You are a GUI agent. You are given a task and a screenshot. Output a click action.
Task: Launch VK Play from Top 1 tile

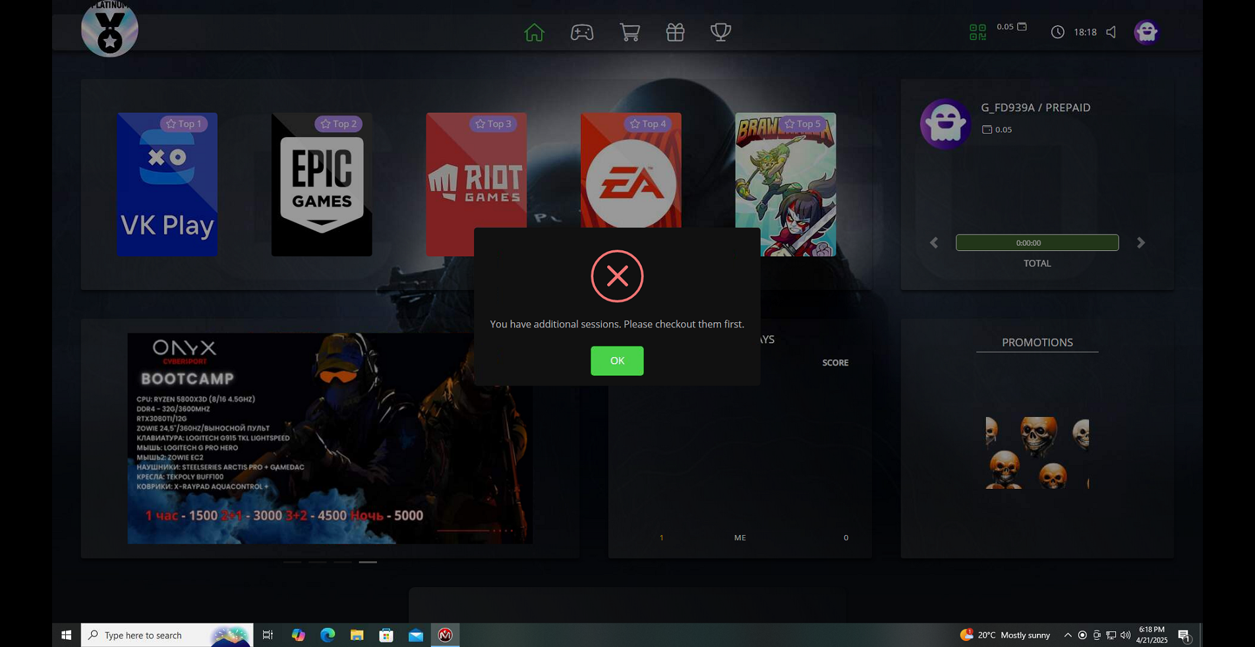[167, 184]
